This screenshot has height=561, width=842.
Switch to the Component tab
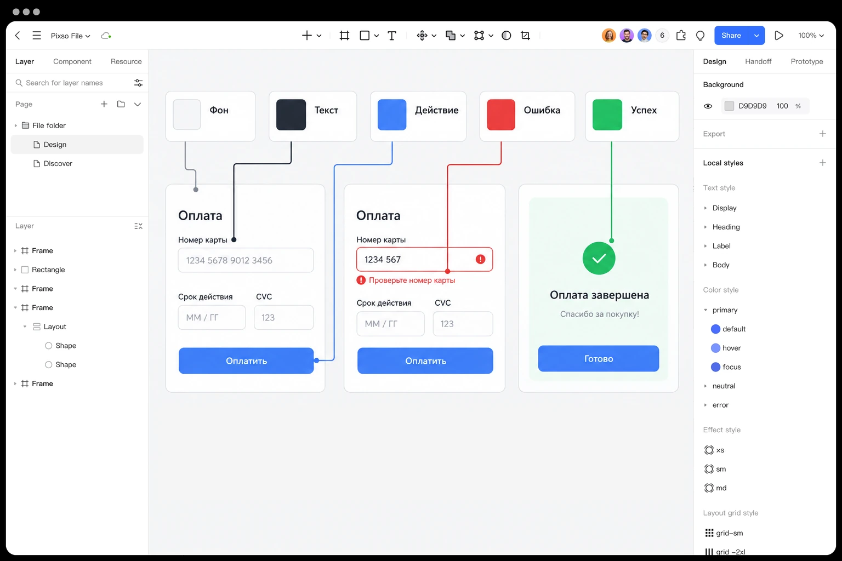[72, 61]
